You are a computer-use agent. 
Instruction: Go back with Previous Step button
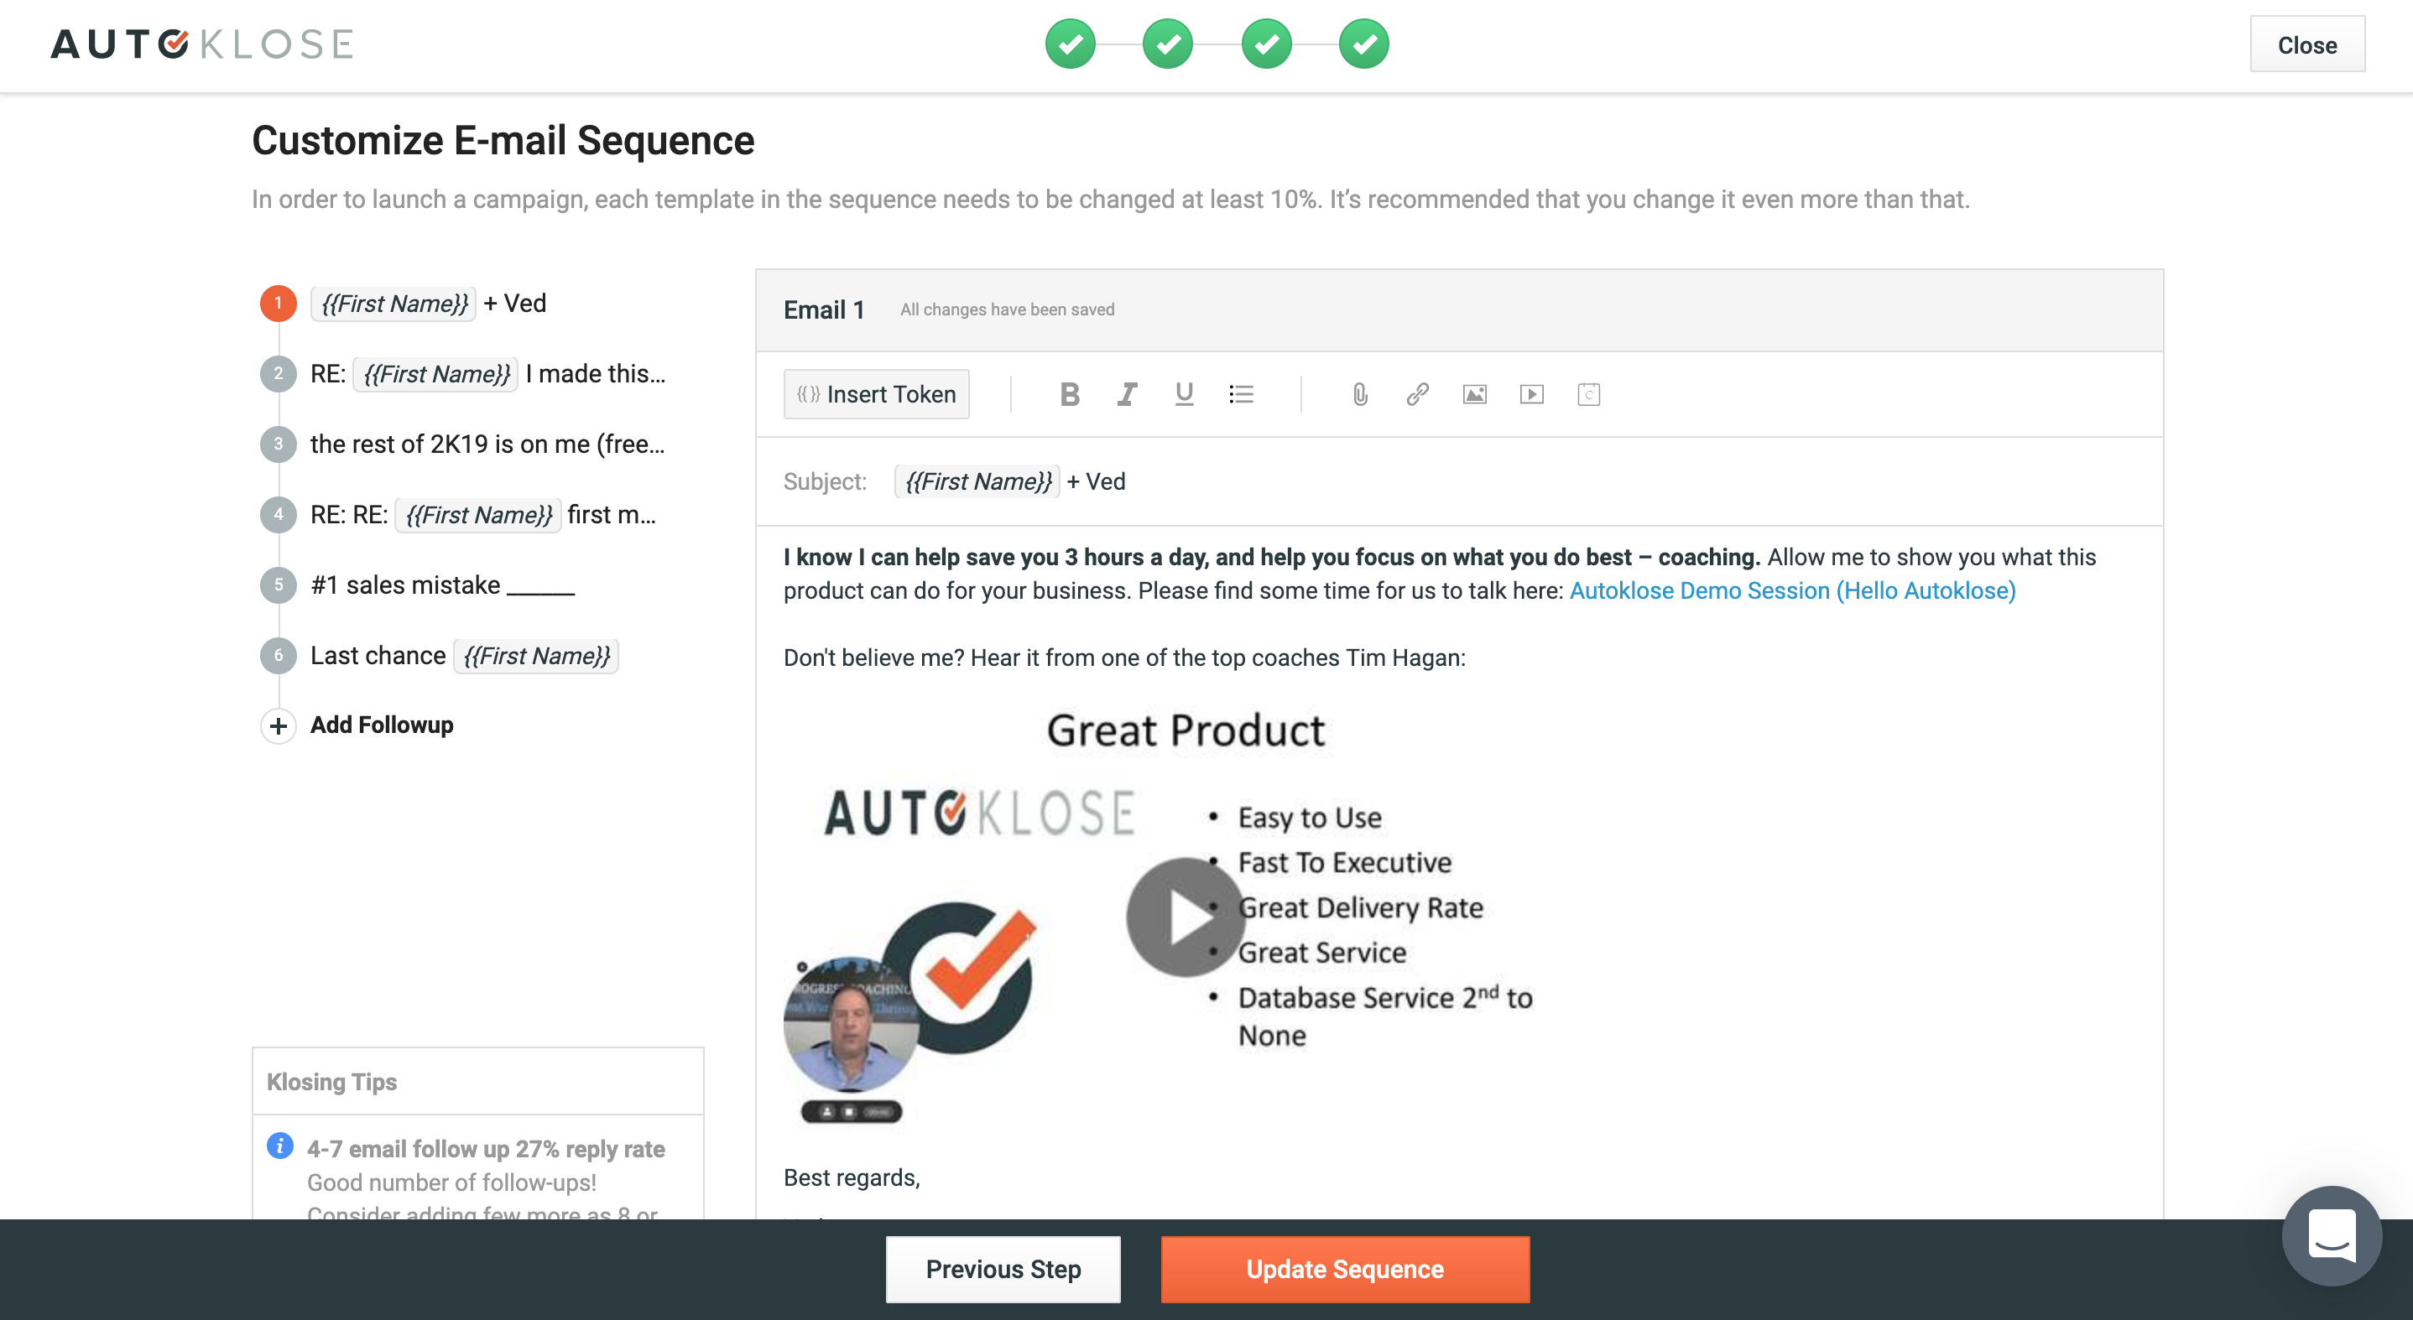[1003, 1269]
